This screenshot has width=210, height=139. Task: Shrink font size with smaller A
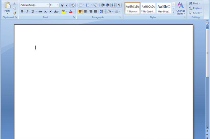point(67,5)
